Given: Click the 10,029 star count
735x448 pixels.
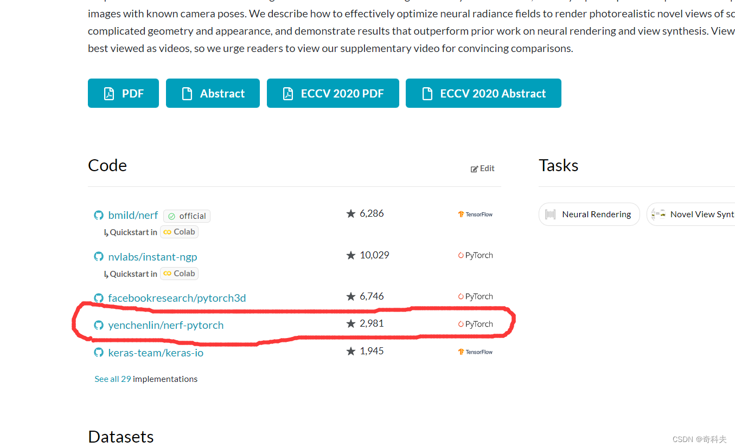Looking at the screenshot, I should [x=374, y=255].
